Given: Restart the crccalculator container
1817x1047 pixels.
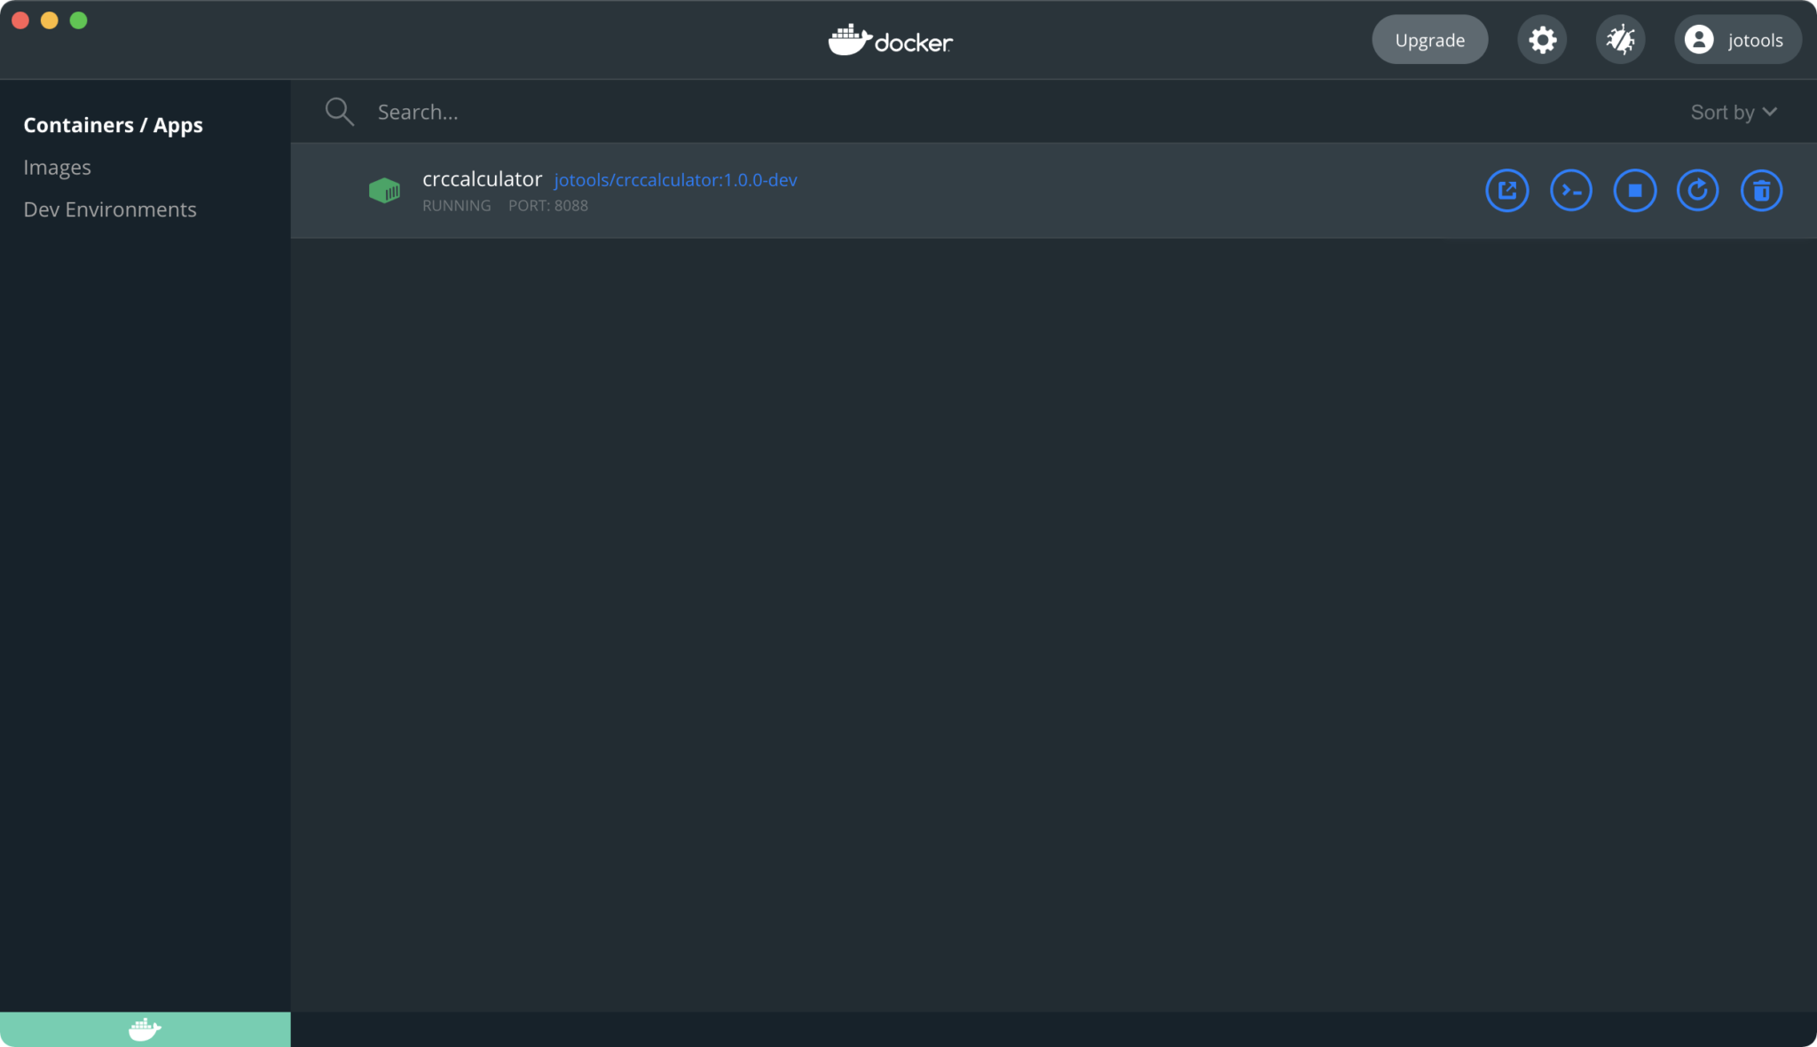Looking at the screenshot, I should [x=1697, y=191].
